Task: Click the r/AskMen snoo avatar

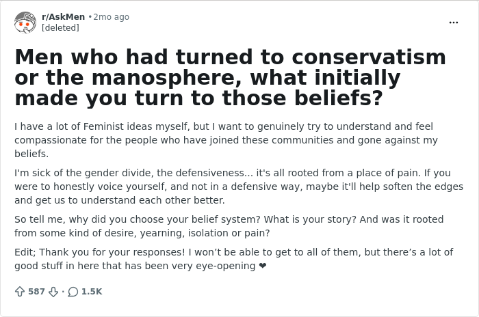Action: [25, 23]
